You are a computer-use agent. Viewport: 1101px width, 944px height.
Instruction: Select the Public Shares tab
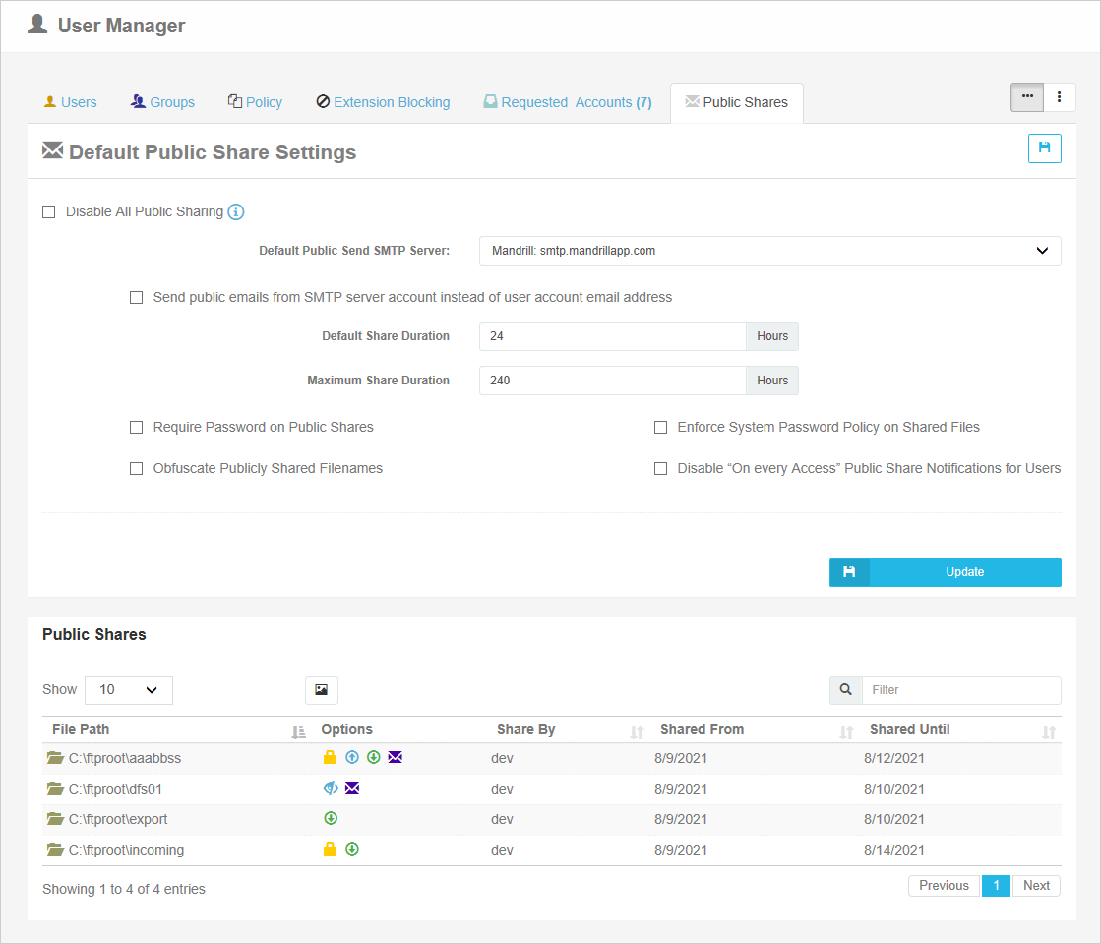tap(737, 102)
